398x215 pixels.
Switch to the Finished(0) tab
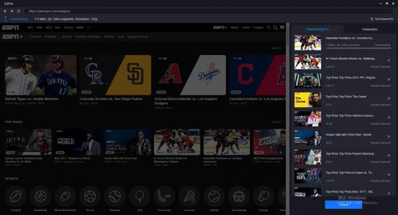coord(370,29)
